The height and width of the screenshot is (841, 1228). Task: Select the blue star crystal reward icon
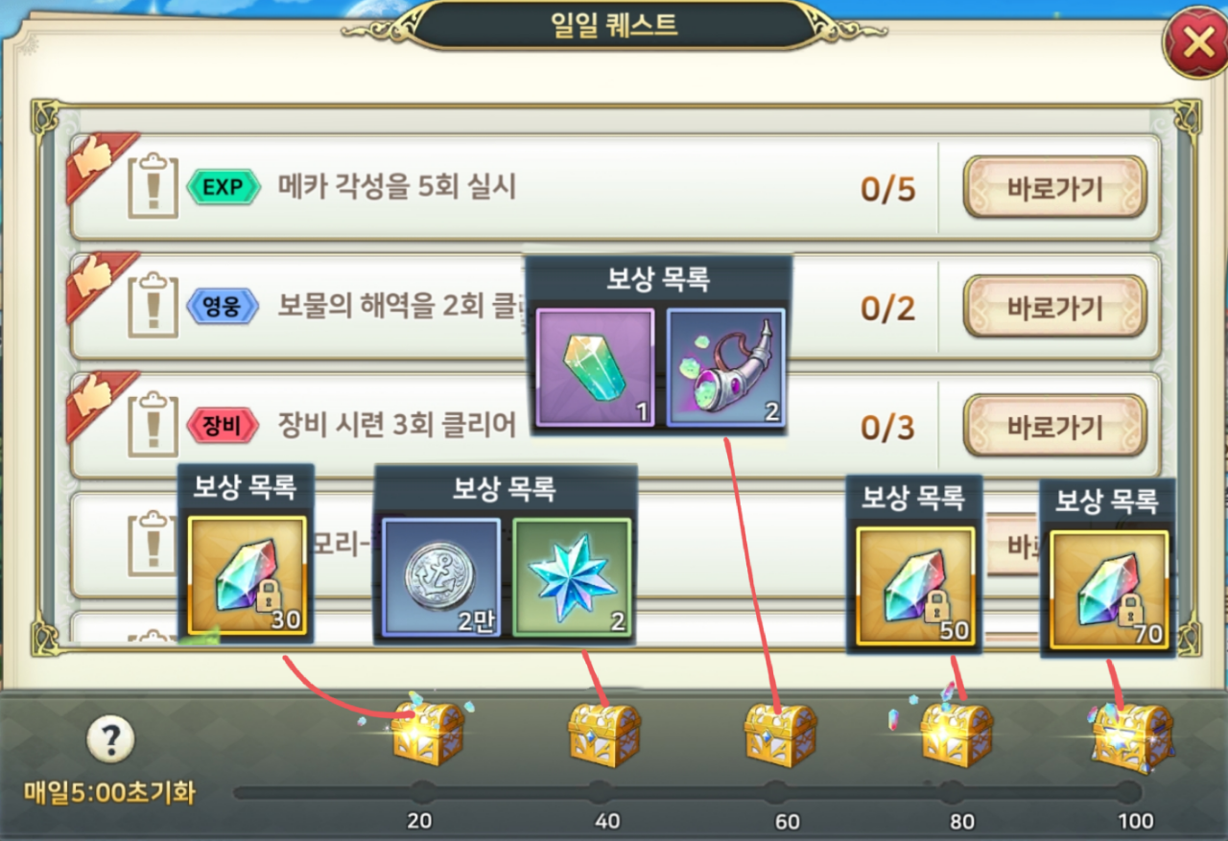(x=572, y=577)
